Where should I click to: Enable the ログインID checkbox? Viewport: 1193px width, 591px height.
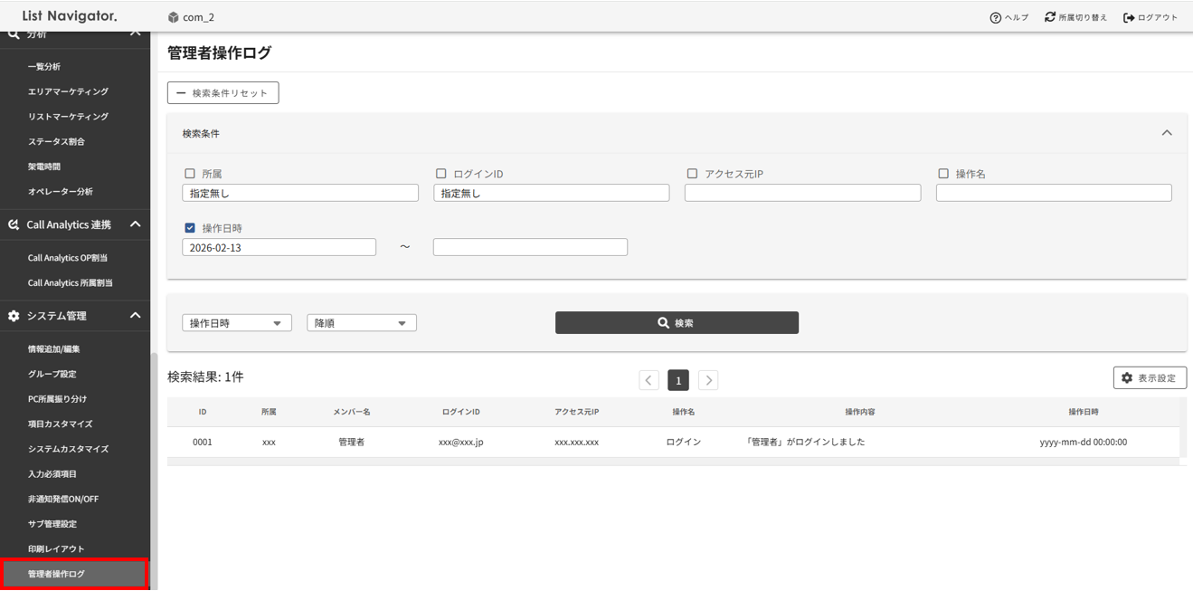point(439,173)
